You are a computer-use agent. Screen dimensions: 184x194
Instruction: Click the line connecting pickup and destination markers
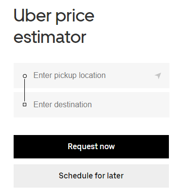(x=25, y=90)
